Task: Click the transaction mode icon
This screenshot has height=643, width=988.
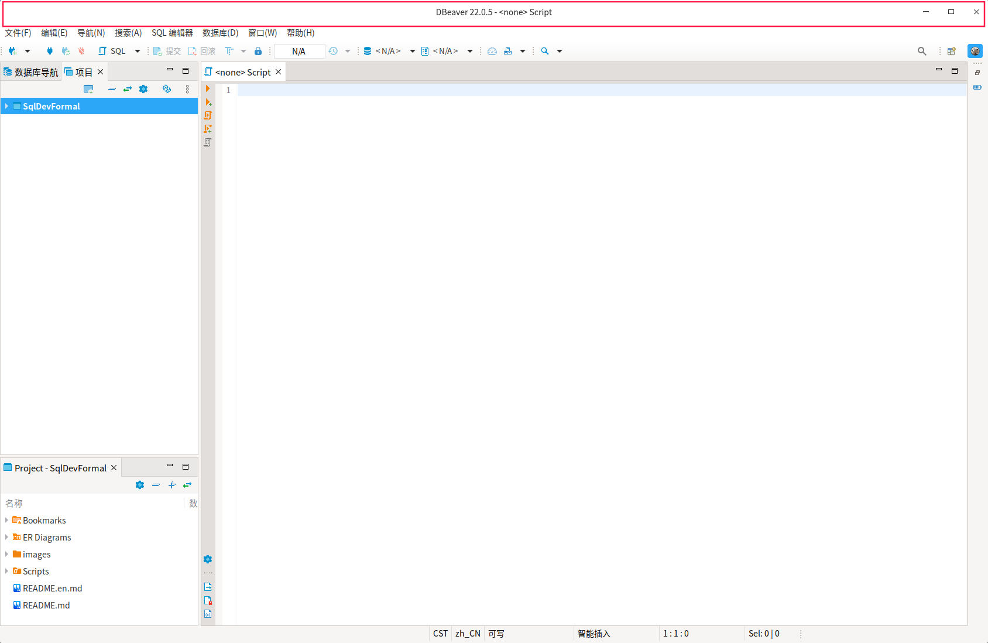Action: (x=229, y=51)
